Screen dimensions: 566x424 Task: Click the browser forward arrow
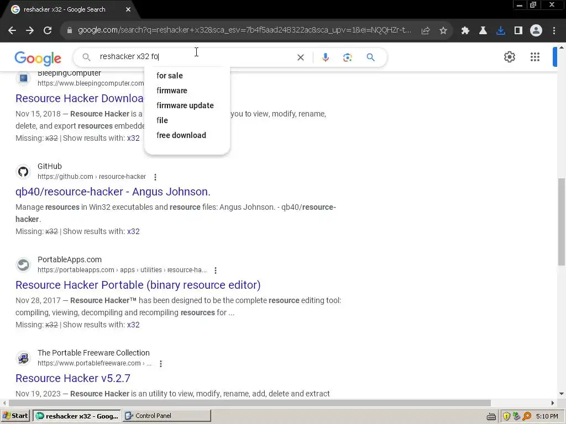pos(30,31)
